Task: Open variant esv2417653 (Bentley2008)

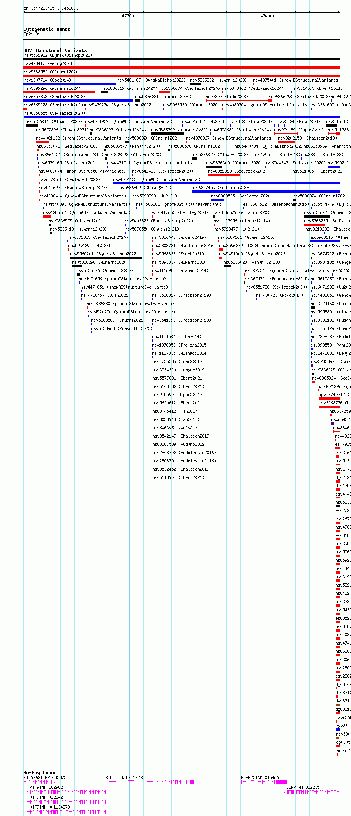Action: point(180,212)
